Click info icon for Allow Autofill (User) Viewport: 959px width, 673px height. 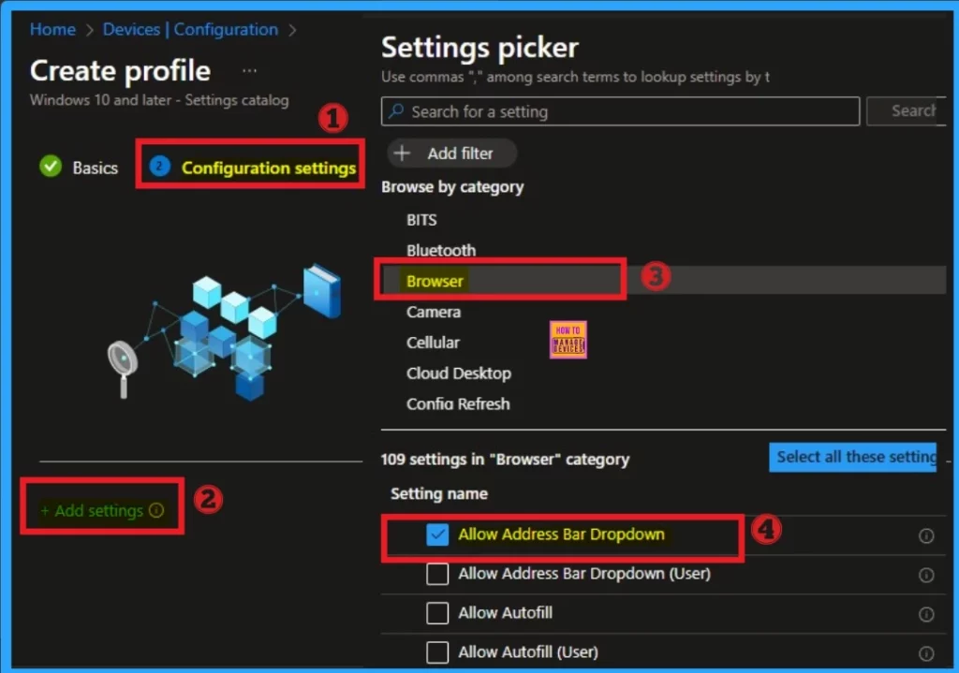point(926,653)
